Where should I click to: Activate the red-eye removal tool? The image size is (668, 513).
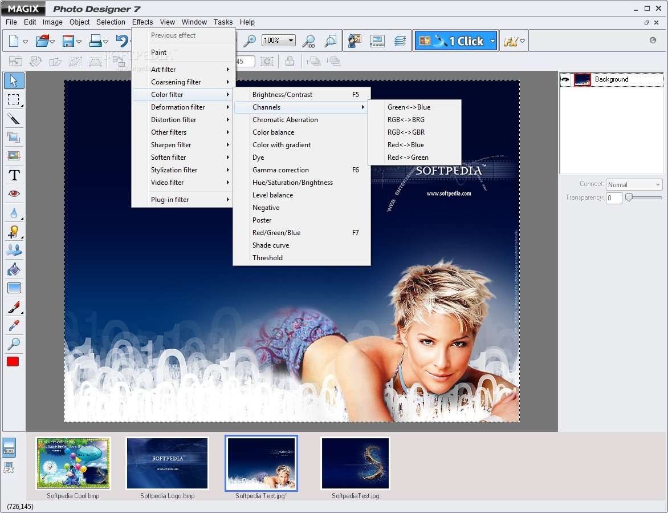(x=14, y=193)
